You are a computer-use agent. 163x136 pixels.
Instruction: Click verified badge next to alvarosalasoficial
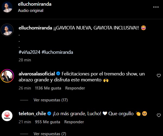tap(58, 74)
